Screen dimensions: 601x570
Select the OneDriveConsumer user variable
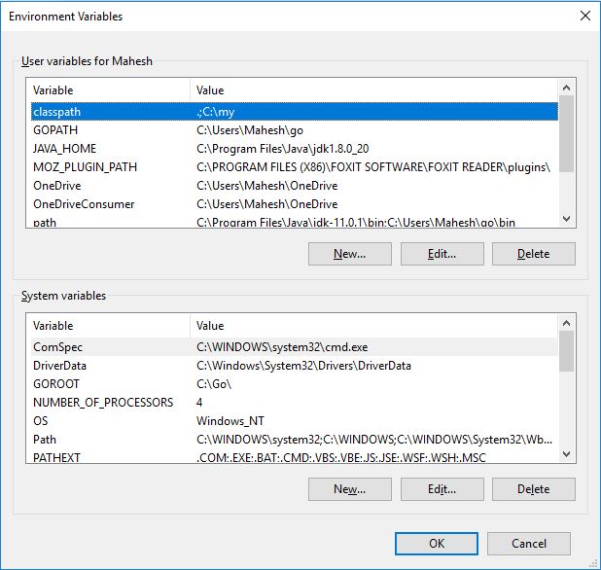pos(295,204)
